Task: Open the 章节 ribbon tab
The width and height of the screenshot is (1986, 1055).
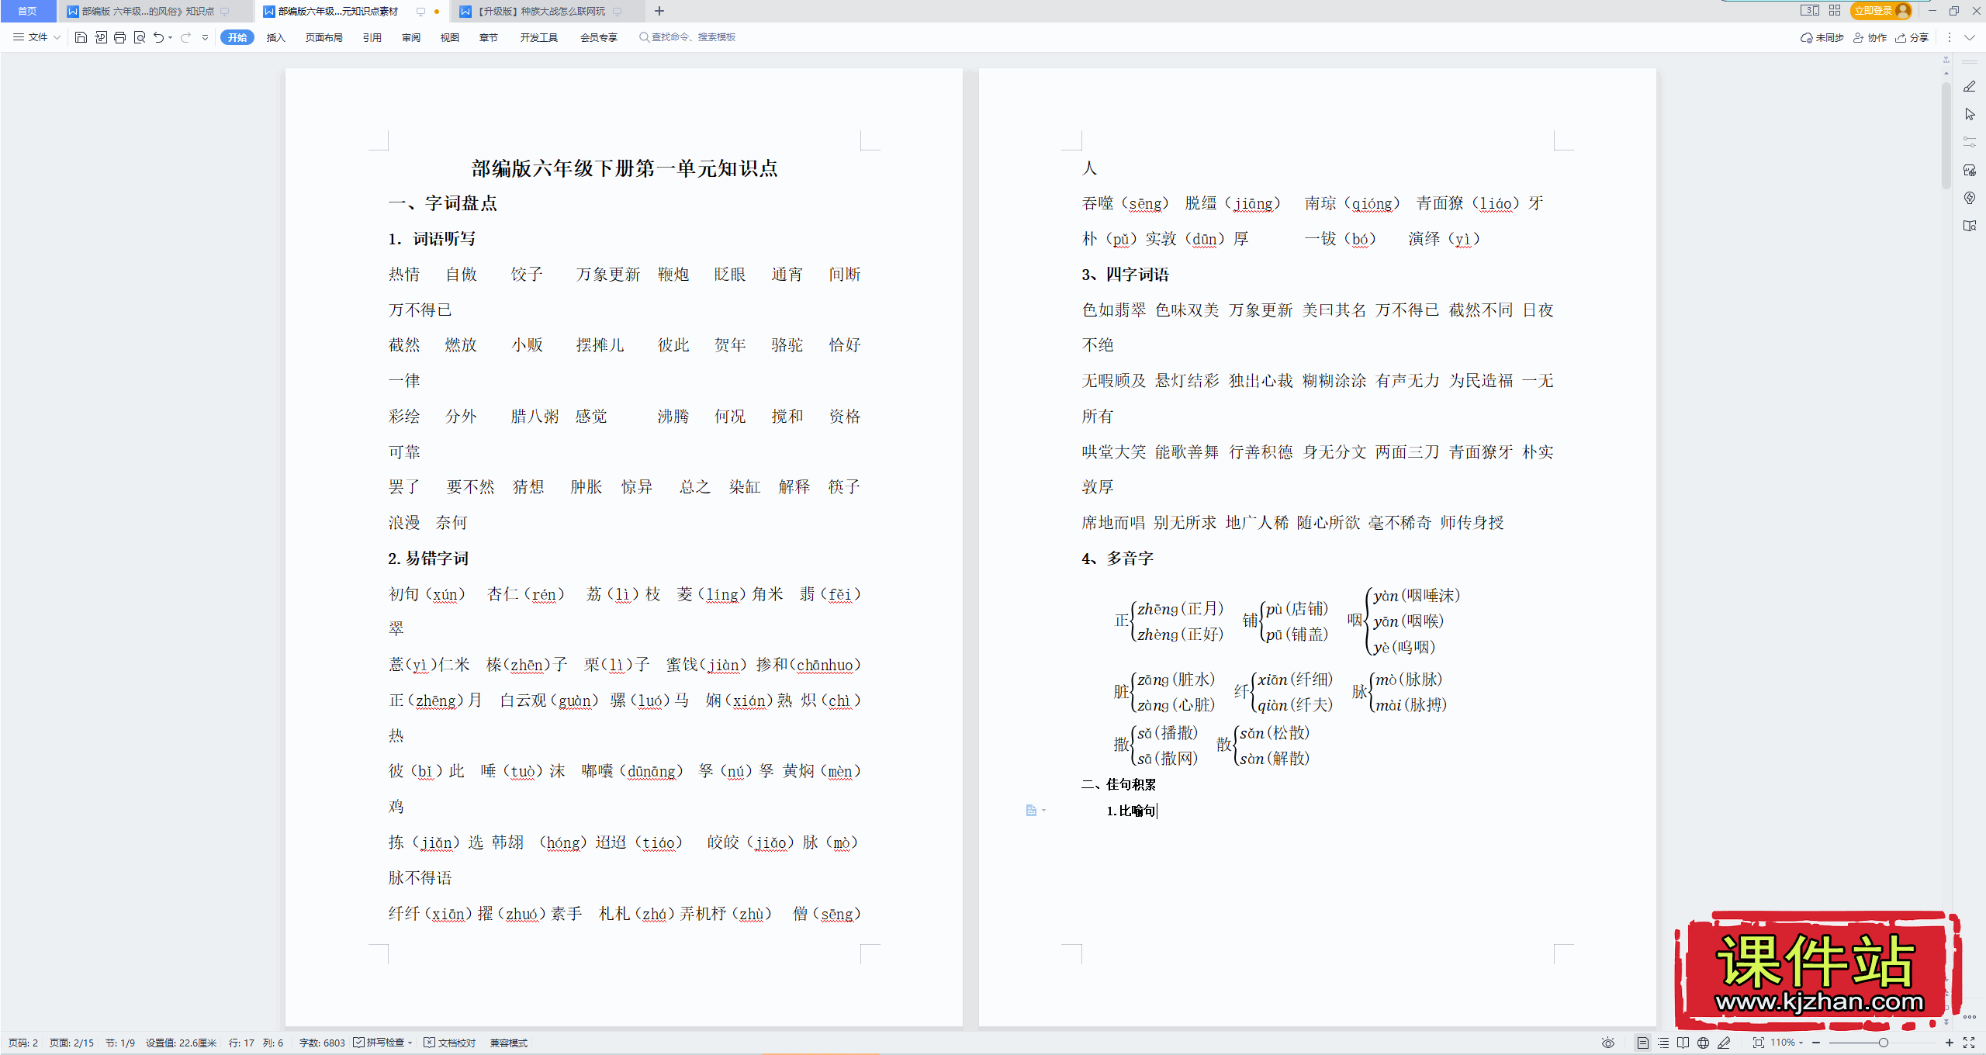Action: pyautogui.click(x=489, y=37)
